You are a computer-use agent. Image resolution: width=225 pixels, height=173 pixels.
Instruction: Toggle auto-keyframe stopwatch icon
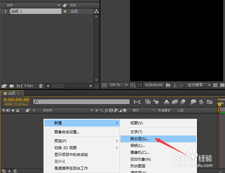[201, 102]
